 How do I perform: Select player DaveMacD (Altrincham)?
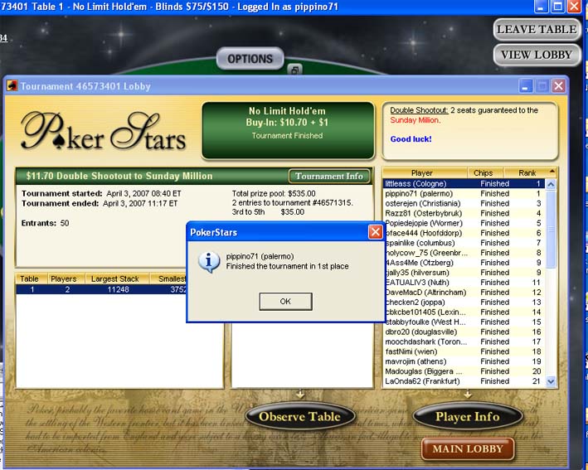(464, 293)
